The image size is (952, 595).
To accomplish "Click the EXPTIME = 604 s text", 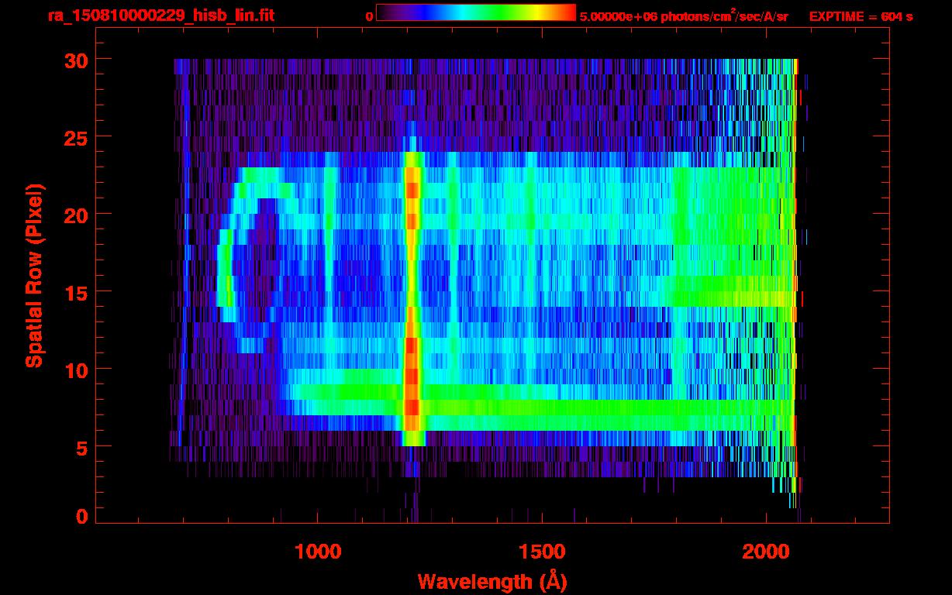I will click(x=861, y=16).
